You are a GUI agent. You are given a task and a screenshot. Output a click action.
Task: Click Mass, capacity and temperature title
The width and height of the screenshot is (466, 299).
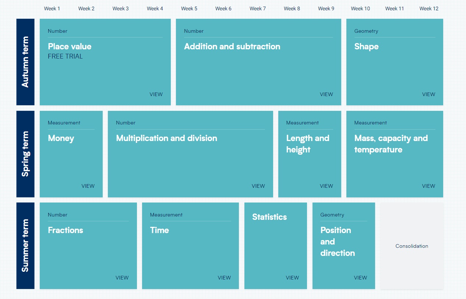tap(391, 144)
